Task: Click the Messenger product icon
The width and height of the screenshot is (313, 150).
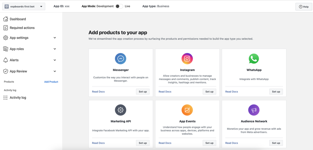Action: pyautogui.click(x=121, y=59)
